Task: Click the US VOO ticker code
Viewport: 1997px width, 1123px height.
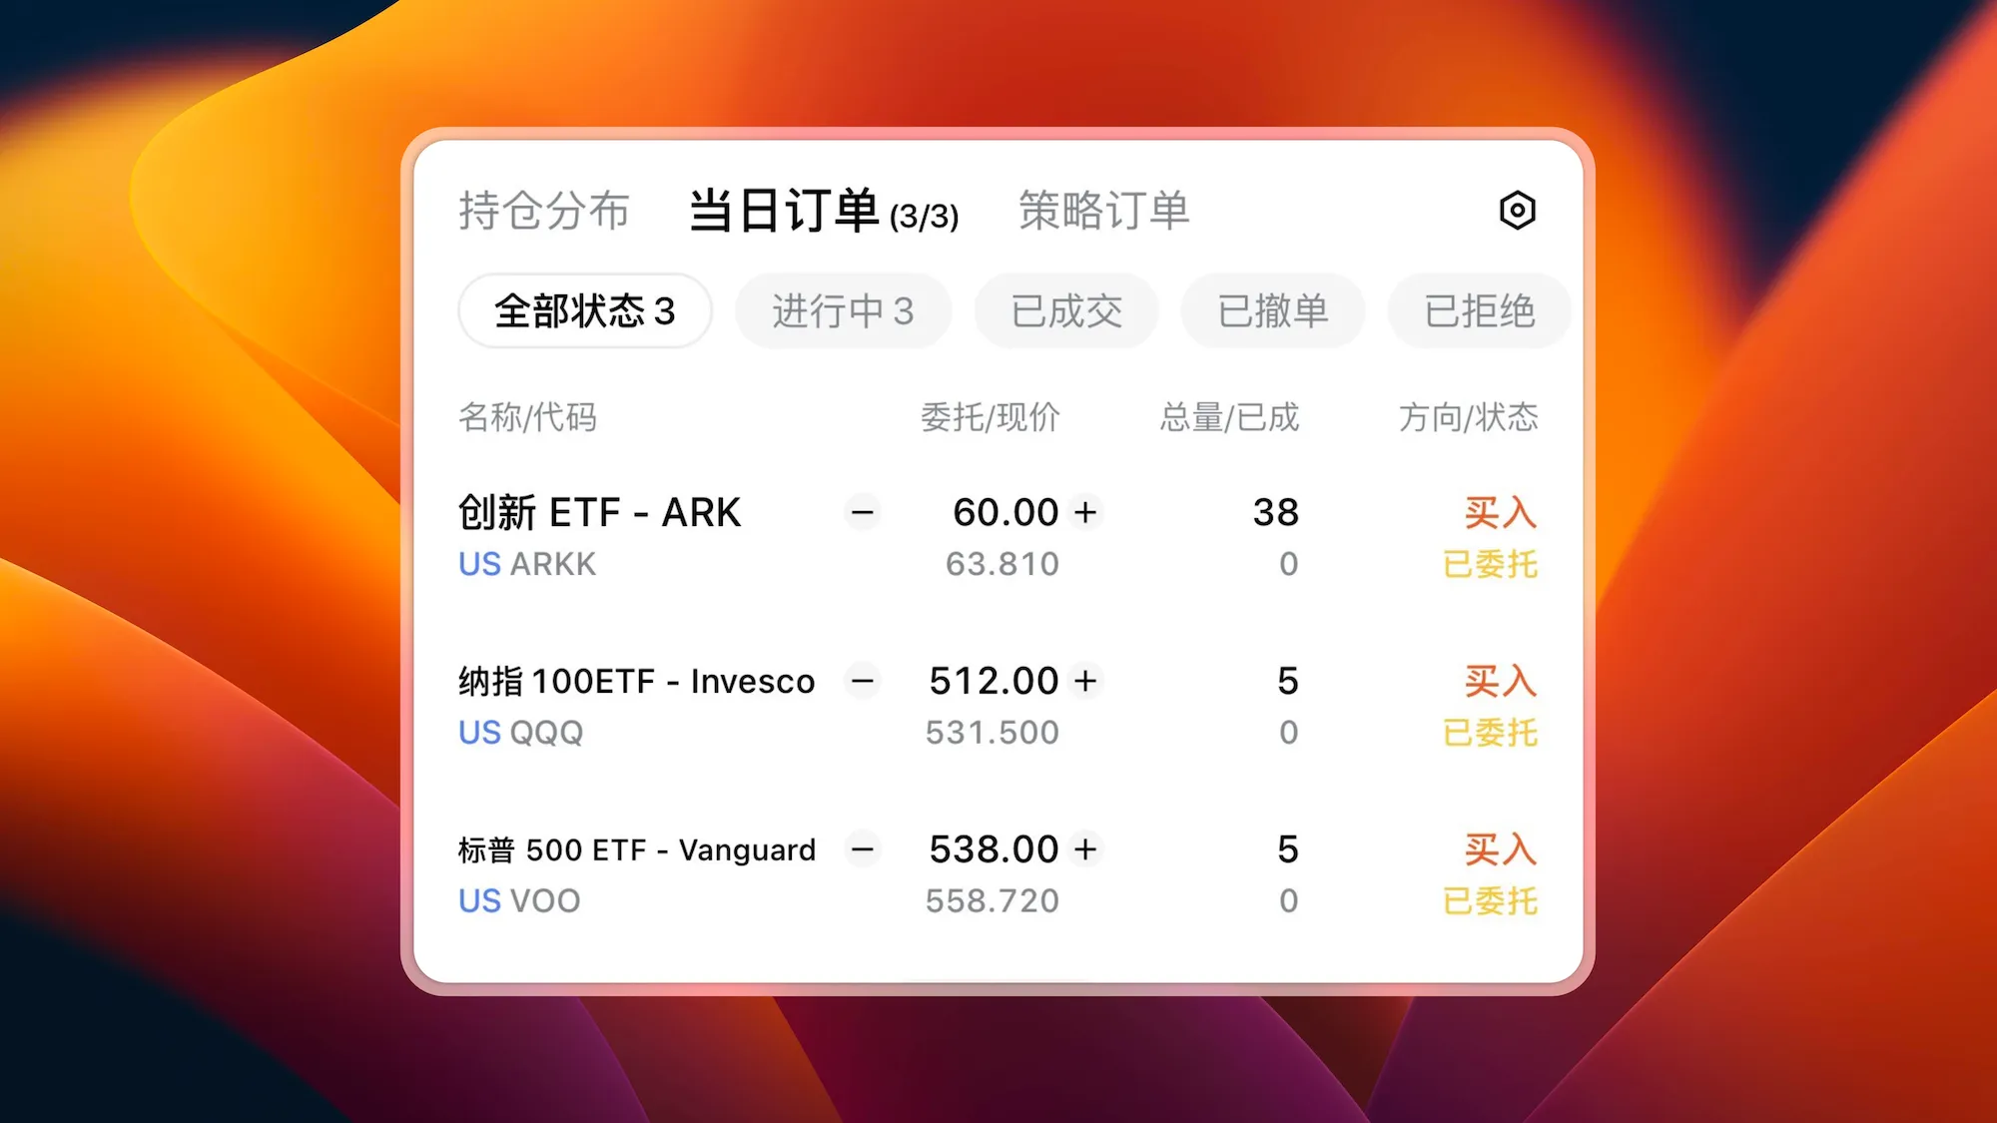Action: coord(519,901)
